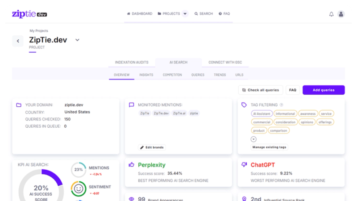Click the thumbs-up icon beside Perplexity

(131, 164)
